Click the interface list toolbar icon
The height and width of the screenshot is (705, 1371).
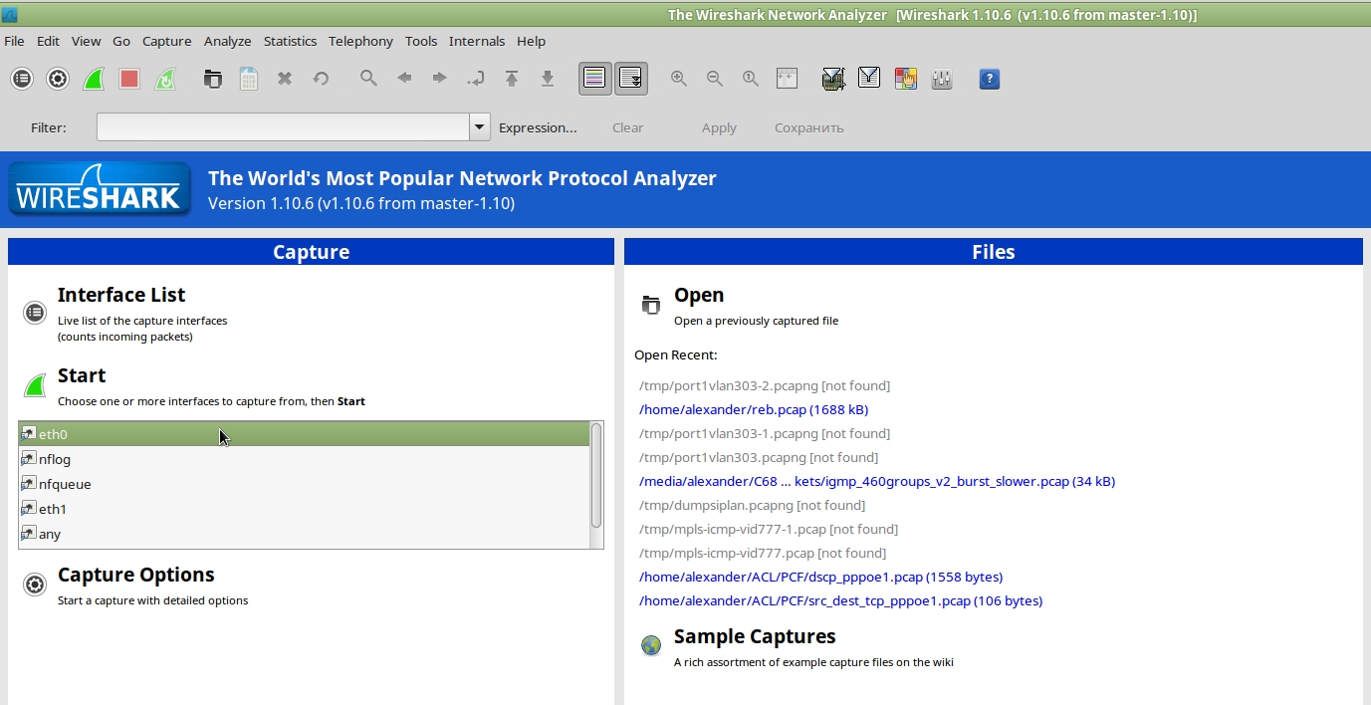click(22, 79)
